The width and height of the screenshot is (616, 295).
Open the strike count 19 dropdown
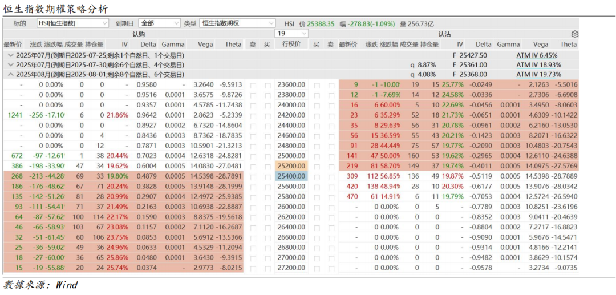[x=291, y=34]
